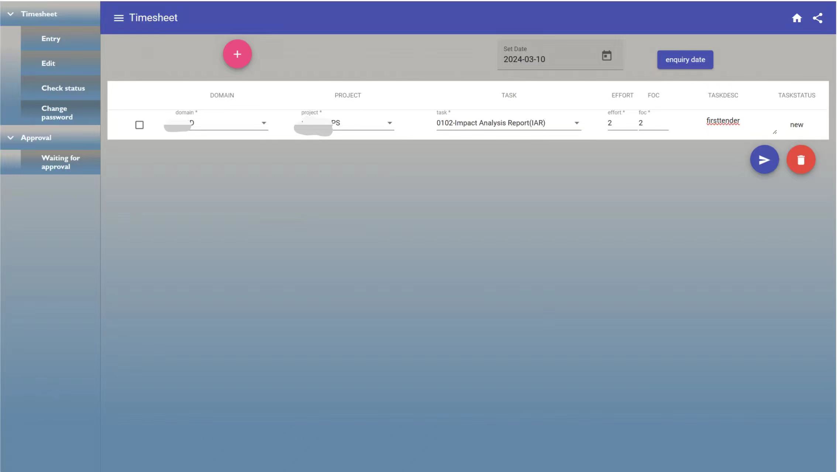Click the TASK column header
837x472 pixels.
coord(509,95)
